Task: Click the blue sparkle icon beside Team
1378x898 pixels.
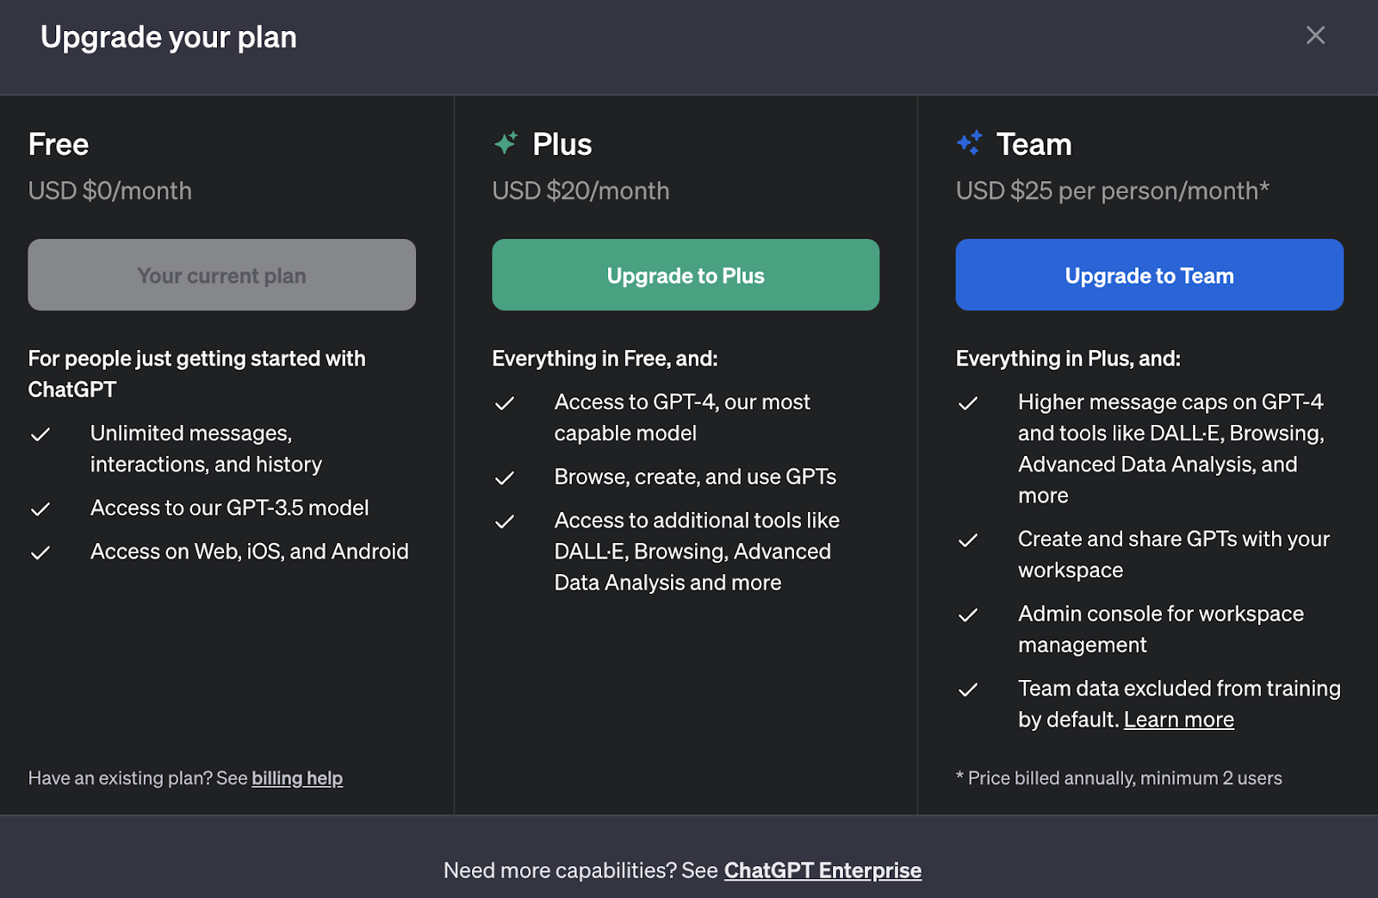Action: click(970, 143)
